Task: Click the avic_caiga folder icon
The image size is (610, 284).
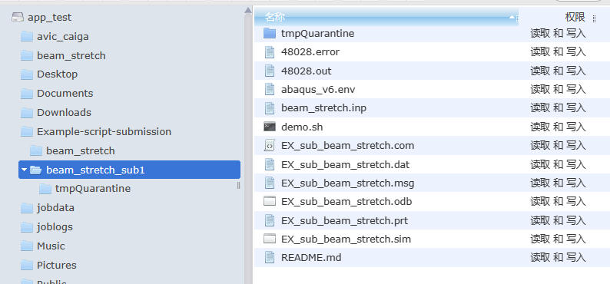Action: pos(27,37)
